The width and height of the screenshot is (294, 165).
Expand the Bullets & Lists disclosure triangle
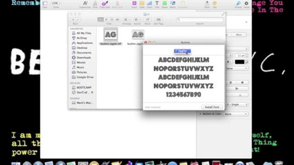200,114
